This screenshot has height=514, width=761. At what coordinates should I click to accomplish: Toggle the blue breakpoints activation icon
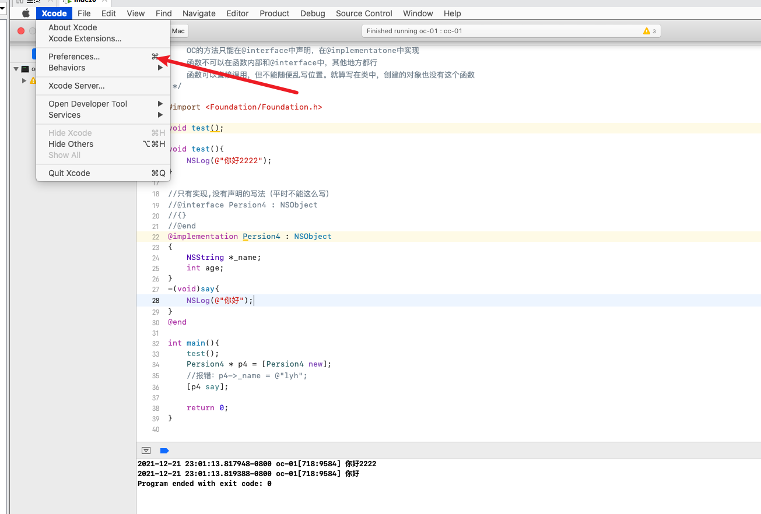pyautogui.click(x=164, y=450)
